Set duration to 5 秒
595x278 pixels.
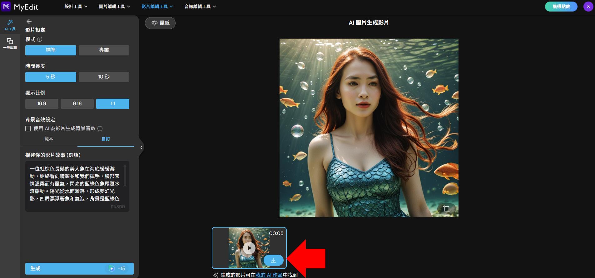click(51, 77)
